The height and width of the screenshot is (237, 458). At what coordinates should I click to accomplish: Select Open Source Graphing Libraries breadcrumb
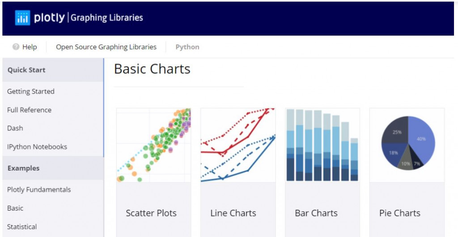point(106,47)
